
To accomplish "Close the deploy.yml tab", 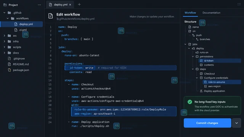I will coord(70,5).
